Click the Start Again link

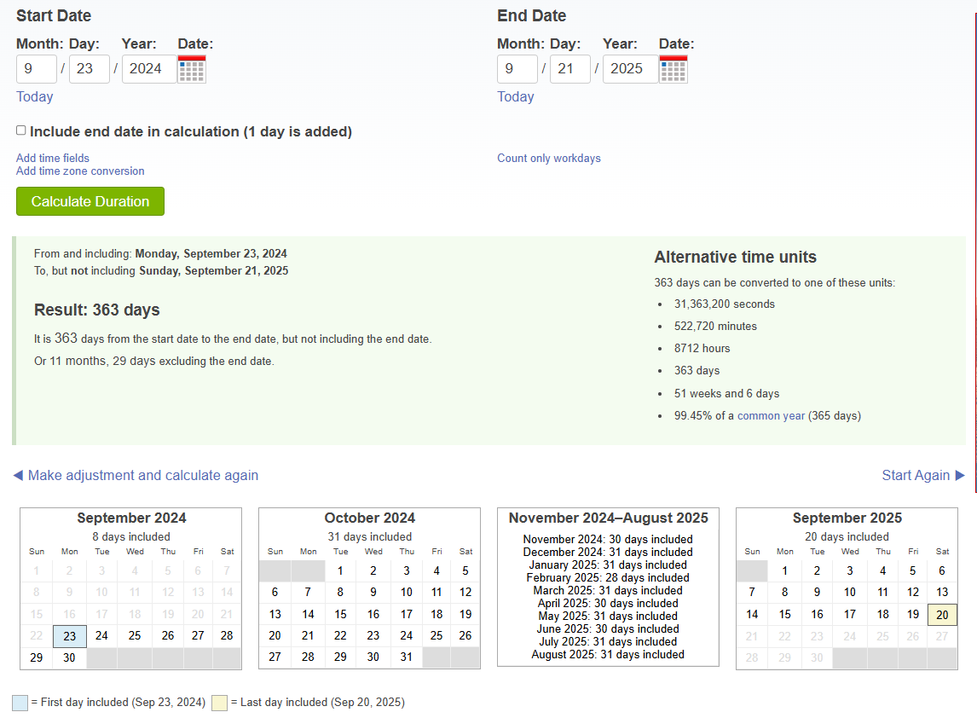pos(916,476)
